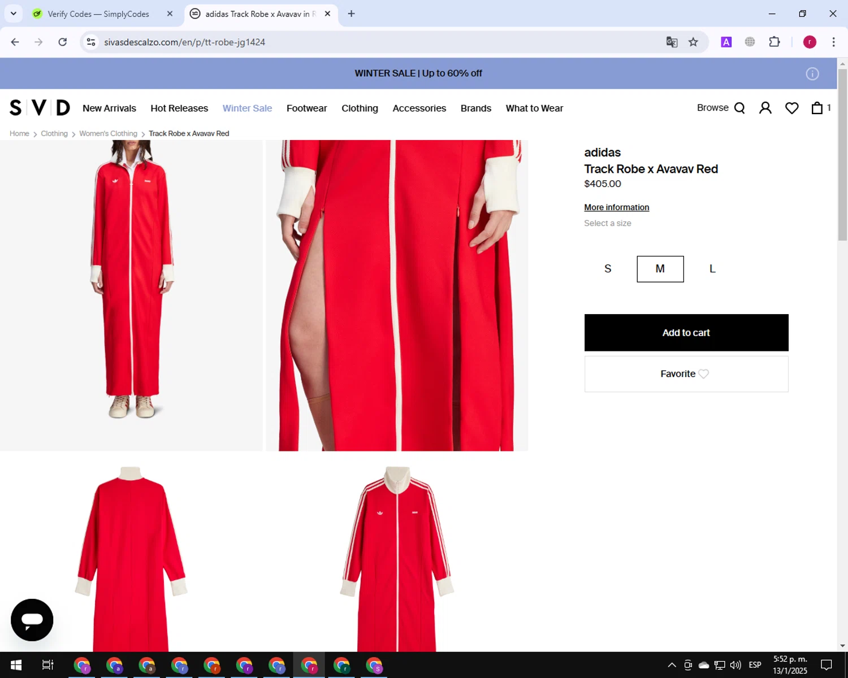Click the search magnifier icon

[739, 108]
